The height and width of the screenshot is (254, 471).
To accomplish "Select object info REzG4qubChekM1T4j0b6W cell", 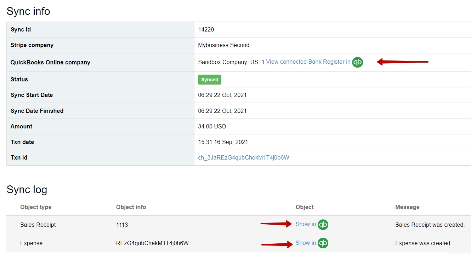I will tap(152, 243).
